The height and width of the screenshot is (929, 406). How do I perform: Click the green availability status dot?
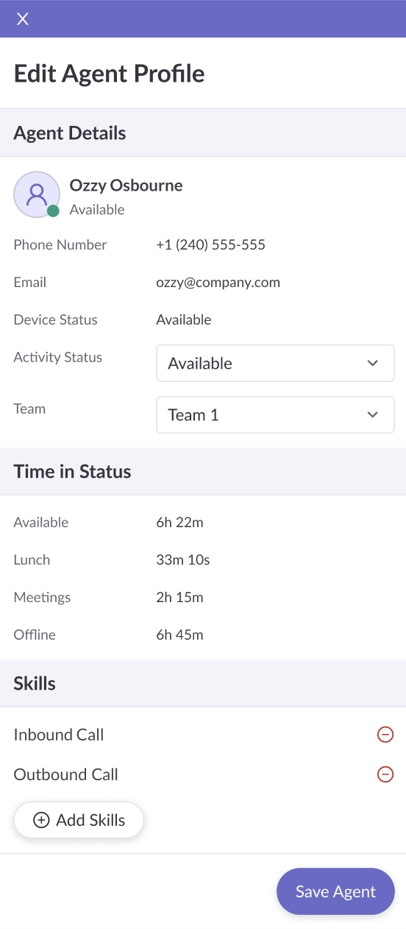(x=53, y=211)
